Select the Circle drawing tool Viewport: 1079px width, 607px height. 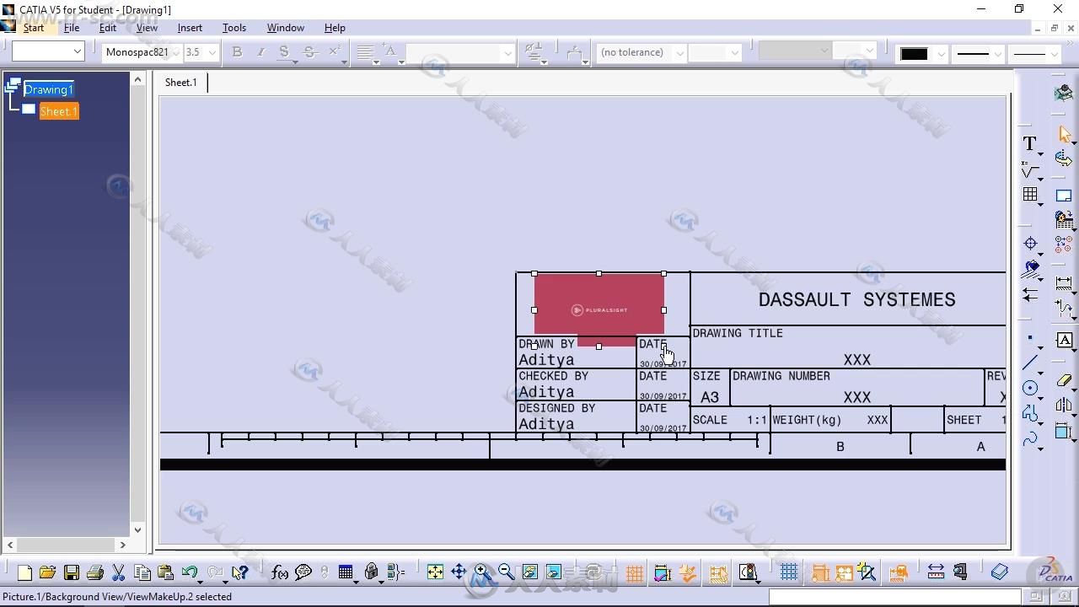point(1029,388)
